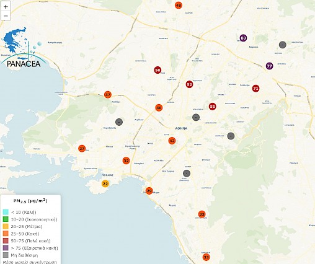Open the orange marker showing 42
315x264 pixels.
coord(172,141)
